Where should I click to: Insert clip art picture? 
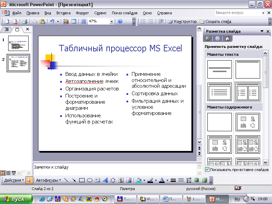[121, 180]
